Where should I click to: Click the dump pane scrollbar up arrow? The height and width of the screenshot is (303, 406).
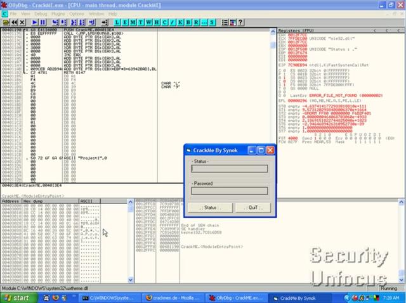[x=131, y=202]
